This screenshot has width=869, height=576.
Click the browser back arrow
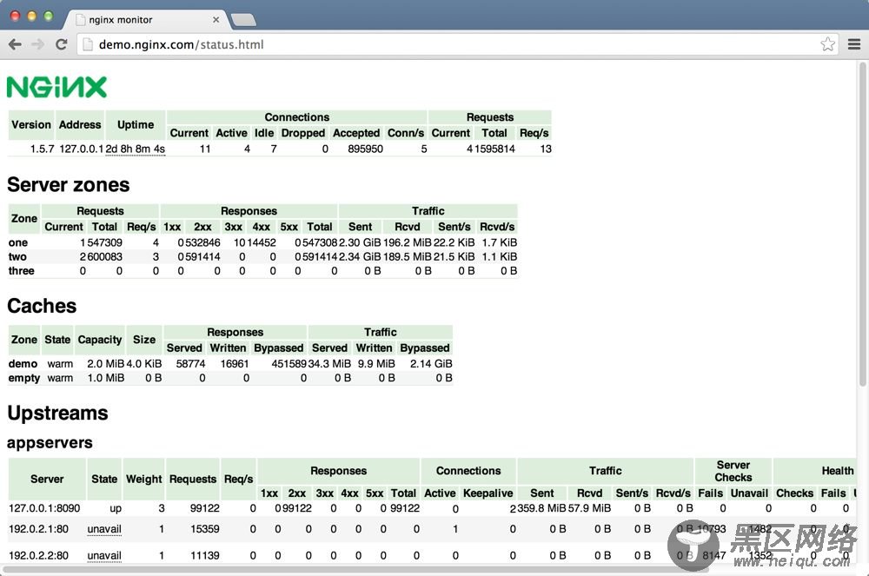click(15, 44)
